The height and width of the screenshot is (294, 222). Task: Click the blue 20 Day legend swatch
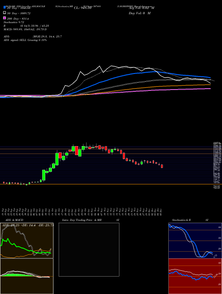4,7
